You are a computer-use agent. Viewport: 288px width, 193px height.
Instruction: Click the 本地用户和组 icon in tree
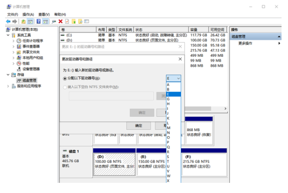click(19, 58)
